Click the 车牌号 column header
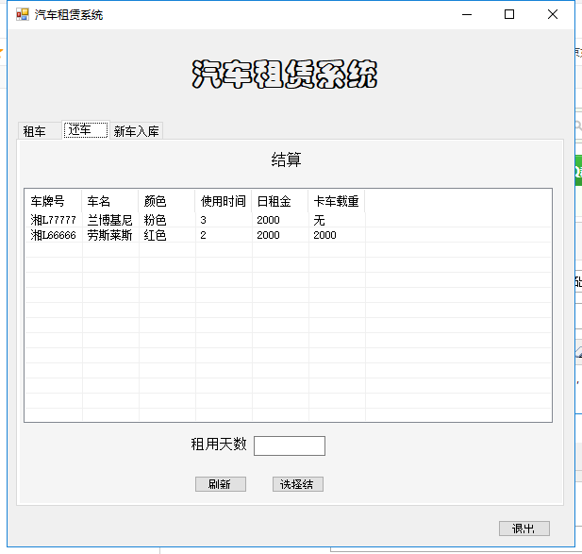The height and width of the screenshot is (554, 582). point(53,201)
